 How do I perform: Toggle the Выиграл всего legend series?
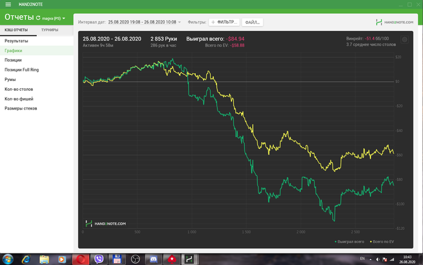tap(349, 242)
